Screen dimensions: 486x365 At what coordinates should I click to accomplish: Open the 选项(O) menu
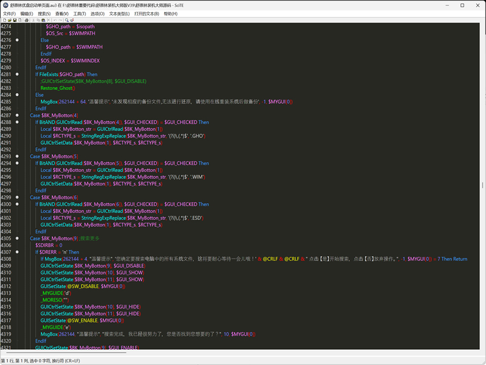97,13
